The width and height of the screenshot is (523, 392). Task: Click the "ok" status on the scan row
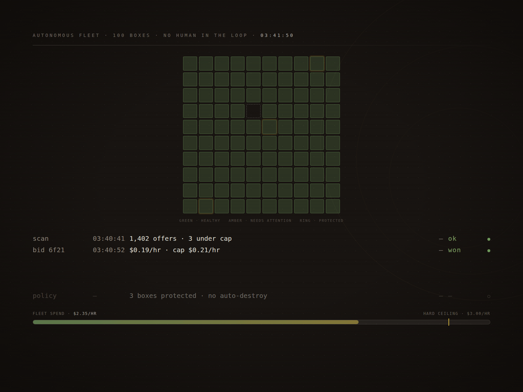(x=453, y=239)
